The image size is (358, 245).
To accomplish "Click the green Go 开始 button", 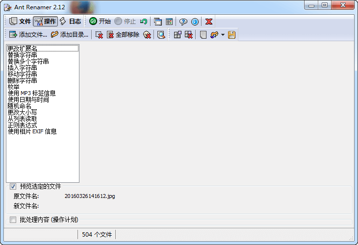I will 100,22.
